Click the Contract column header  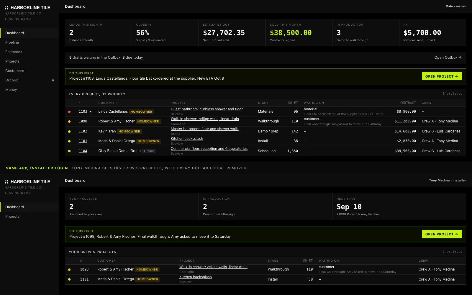408,103
